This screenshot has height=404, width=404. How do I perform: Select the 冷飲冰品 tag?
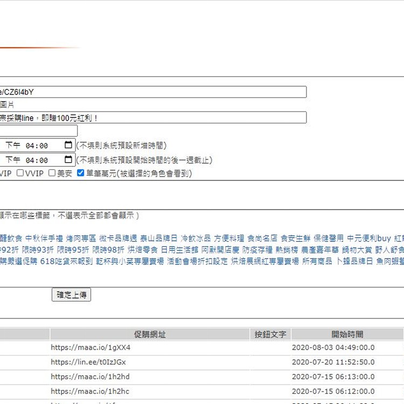coord(196,238)
